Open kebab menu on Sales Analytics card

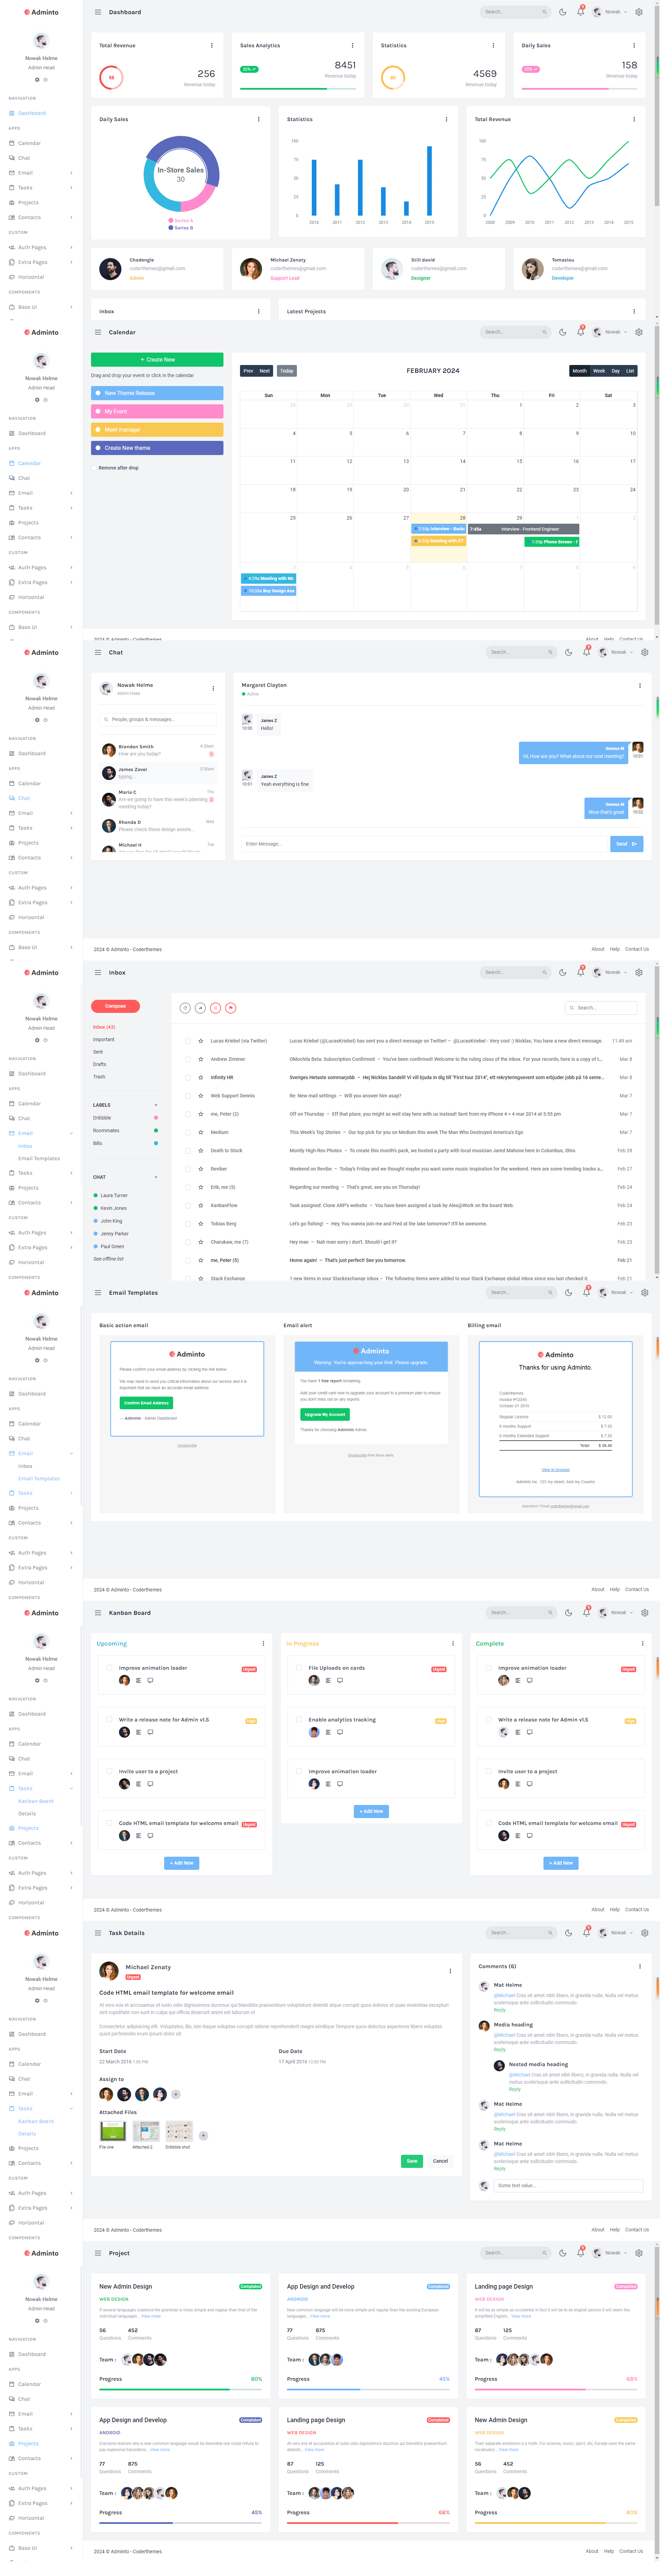(352, 45)
